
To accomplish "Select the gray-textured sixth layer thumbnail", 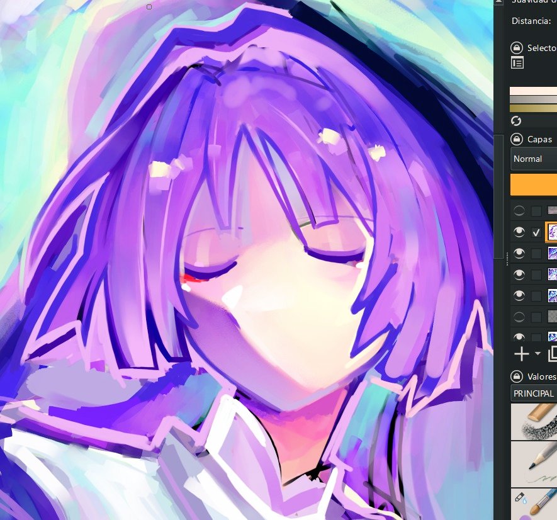I will click(x=553, y=316).
